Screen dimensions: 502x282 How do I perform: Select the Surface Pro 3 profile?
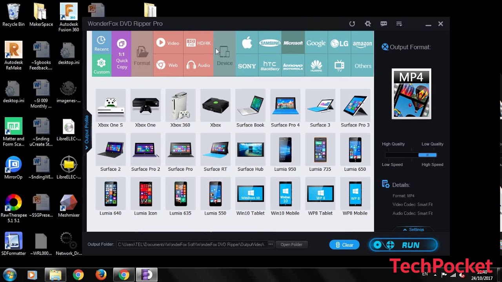coord(355,108)
